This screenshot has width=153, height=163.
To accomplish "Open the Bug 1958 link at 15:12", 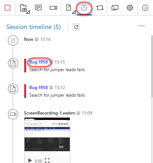I will click(x=39, y=87).
